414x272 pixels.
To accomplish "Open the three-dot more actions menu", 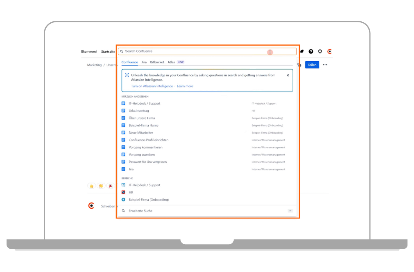I will point(325,65).
